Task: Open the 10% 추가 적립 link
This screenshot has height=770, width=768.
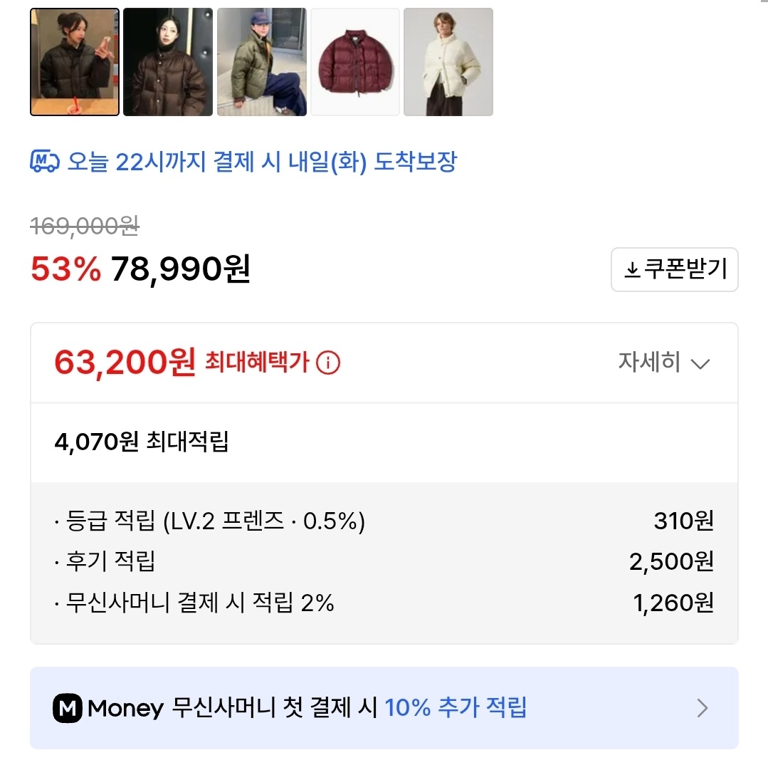Action: click(x=456, y=708)
